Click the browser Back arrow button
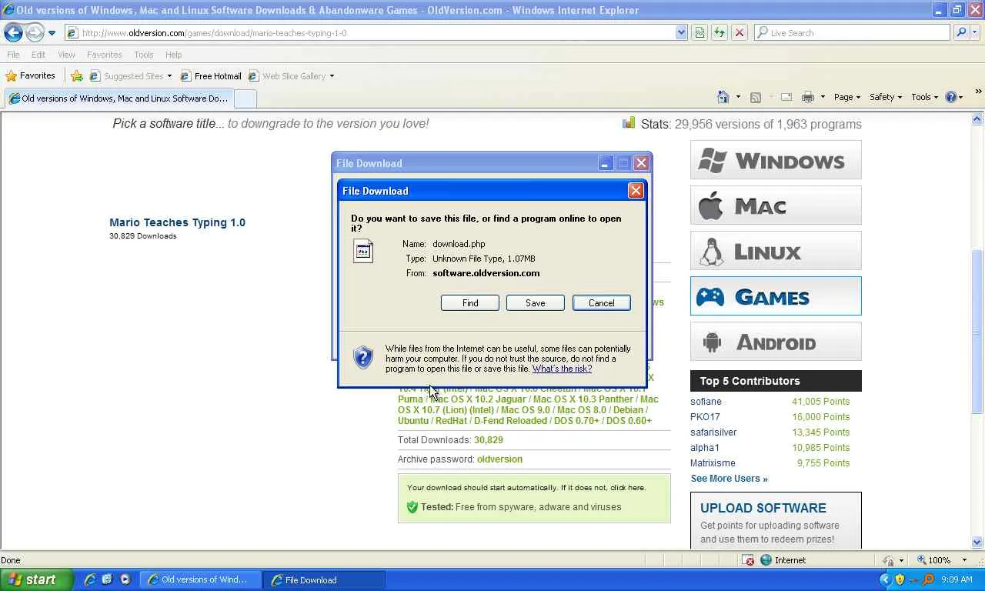Screen dimensions: 985x591 13,32
